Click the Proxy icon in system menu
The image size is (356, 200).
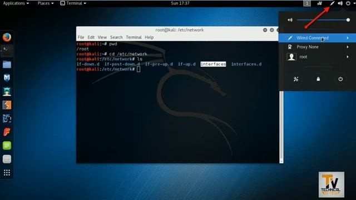(x=290, y=47)
